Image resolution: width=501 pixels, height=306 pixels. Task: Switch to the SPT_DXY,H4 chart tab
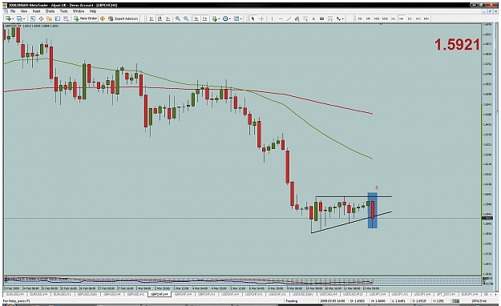[446, 294]
